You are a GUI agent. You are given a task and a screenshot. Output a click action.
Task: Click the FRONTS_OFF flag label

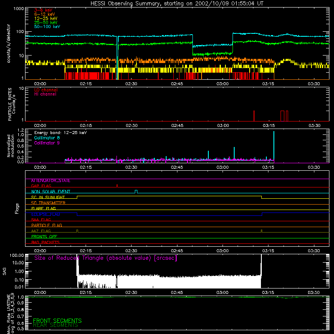coord(44,237)
